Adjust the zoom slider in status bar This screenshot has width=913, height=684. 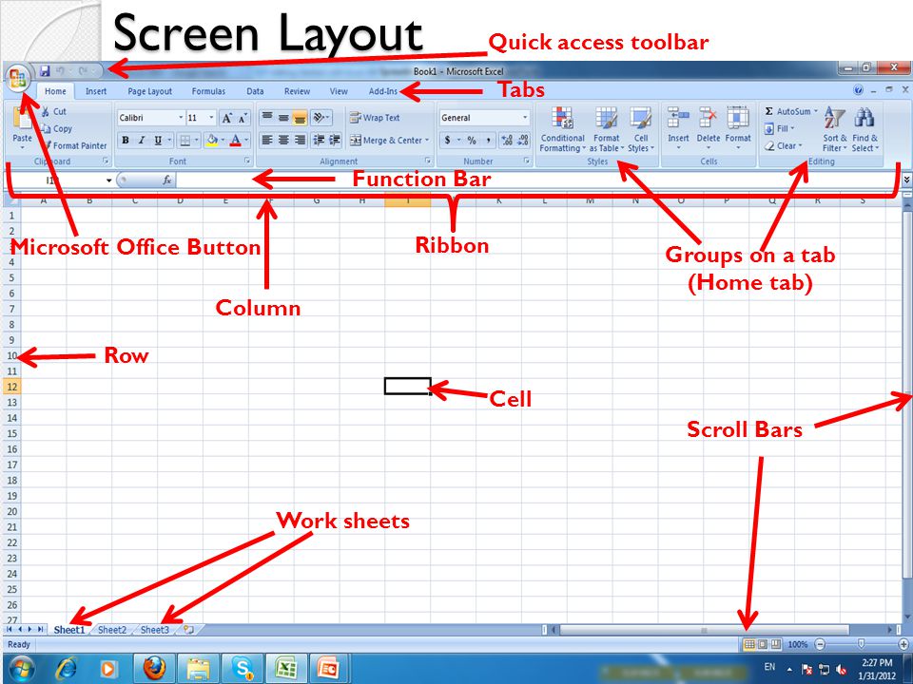coord(861,644)
